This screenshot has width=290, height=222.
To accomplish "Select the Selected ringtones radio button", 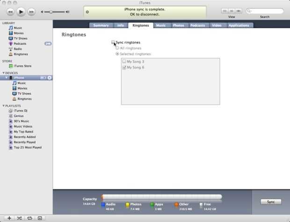I will 117,54.
